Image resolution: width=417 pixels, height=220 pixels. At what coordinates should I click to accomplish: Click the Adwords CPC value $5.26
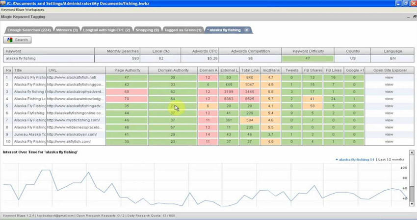(x=200, y=58)
